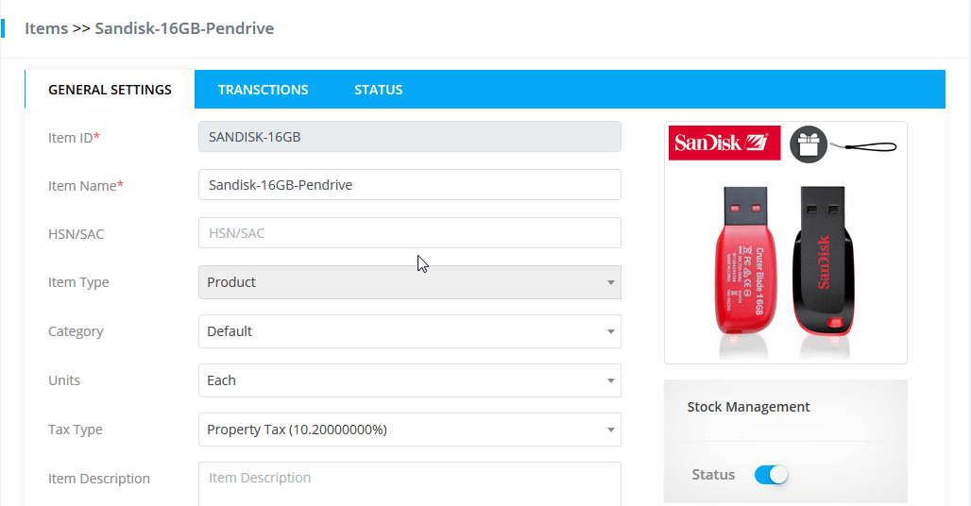This screenshot has width=971, height=506.
Task: Toggle the Stock Management Status switch
Action: point(771,475)
